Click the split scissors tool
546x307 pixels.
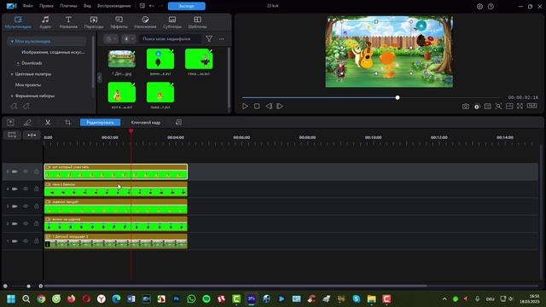[x=48, y=122]
